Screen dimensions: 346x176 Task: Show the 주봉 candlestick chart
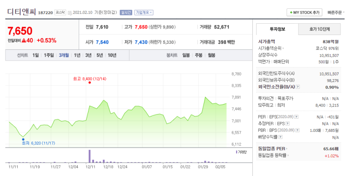pyautogui.click(x=198, y=55)
